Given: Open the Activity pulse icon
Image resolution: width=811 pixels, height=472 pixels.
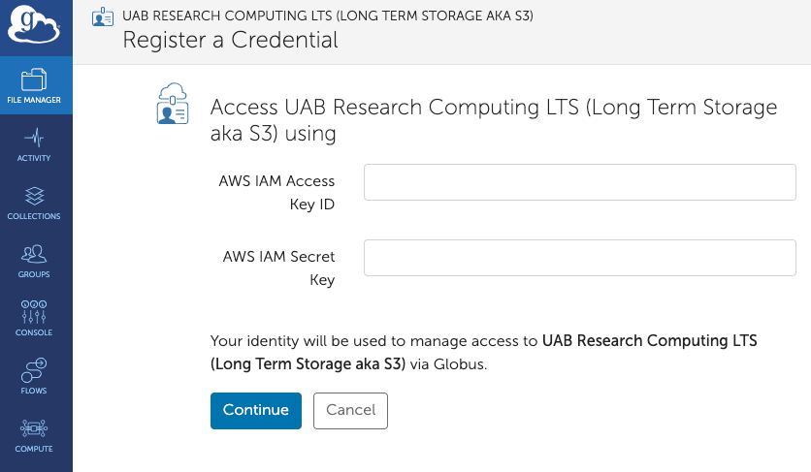Looking at the screenshot, I should [x=35, y=138].
